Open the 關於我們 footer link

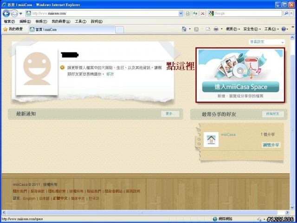tap(20, 191)
